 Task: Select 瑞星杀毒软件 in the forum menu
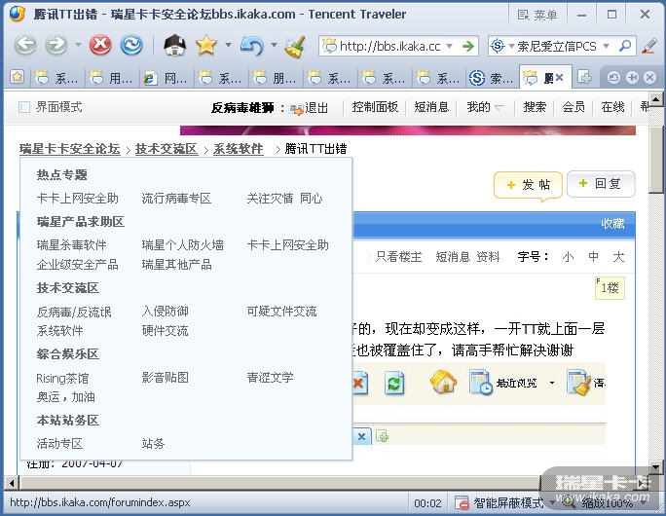pyautogui.click(x=71, y=244)
